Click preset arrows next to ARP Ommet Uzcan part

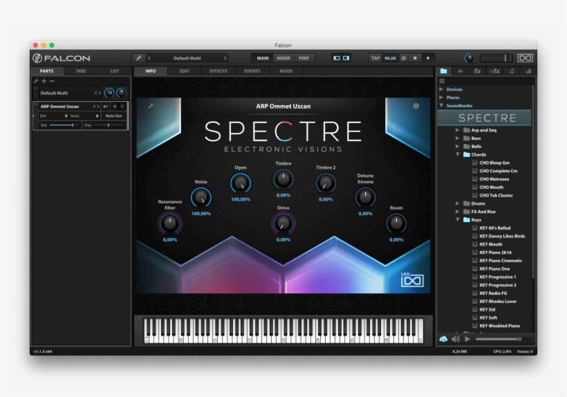tap(96, 107)
